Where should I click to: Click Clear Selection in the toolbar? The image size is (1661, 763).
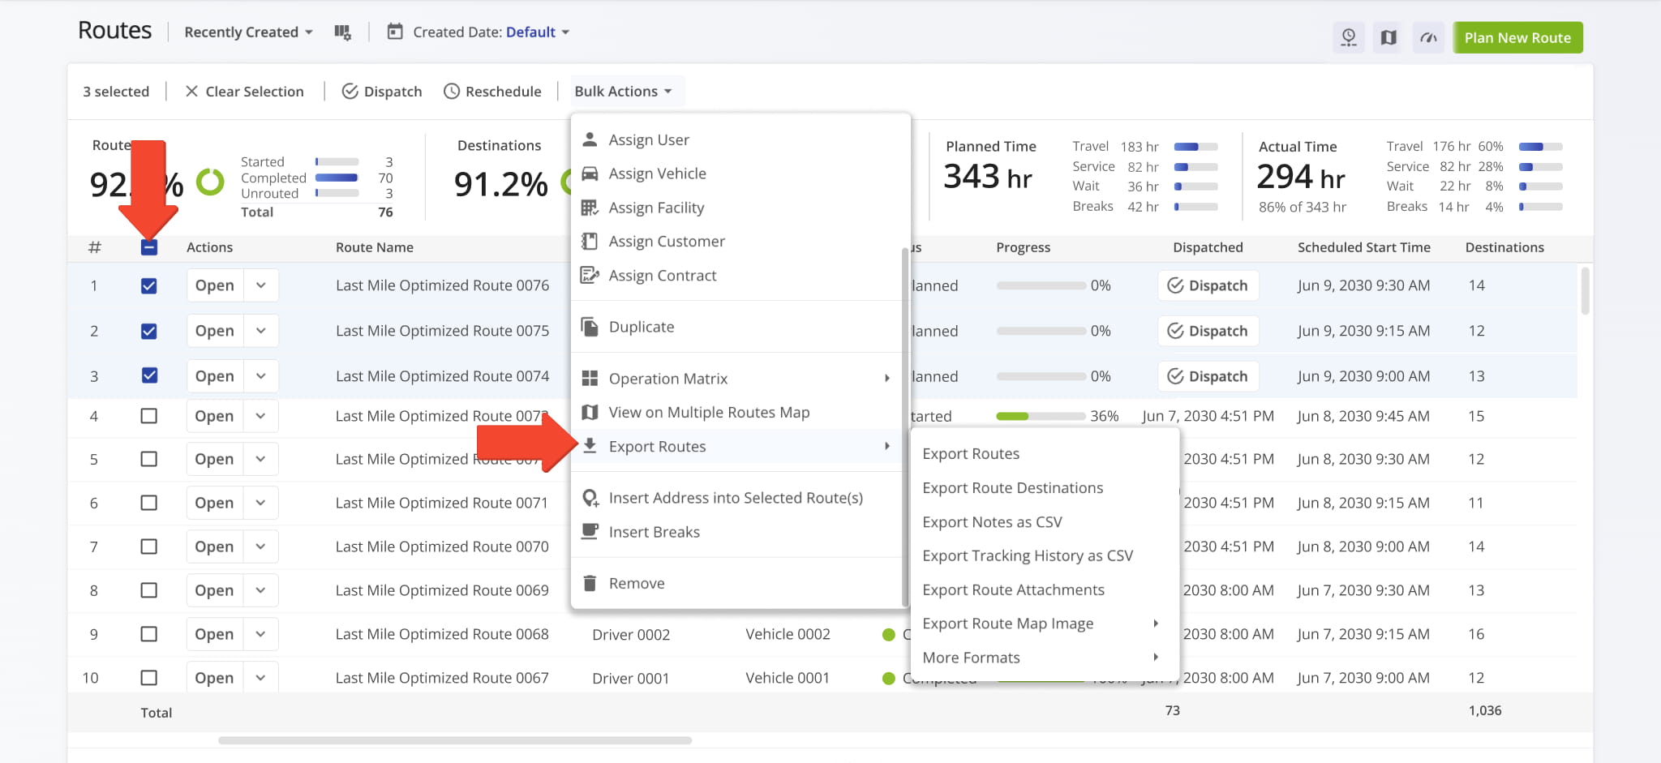(245, 91)
